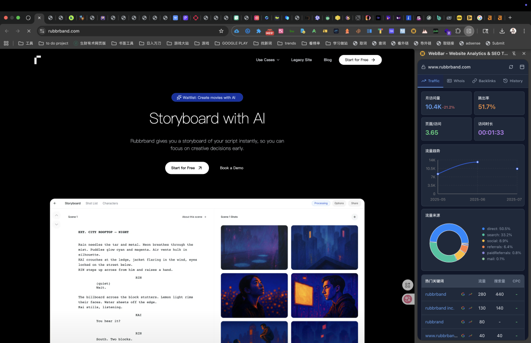Close the WebBar side panel

point(524,54)
